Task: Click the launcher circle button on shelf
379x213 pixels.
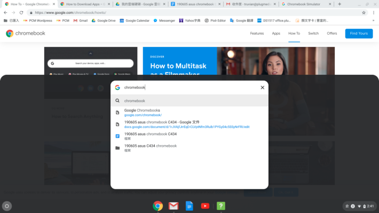Action: [7, 206]
